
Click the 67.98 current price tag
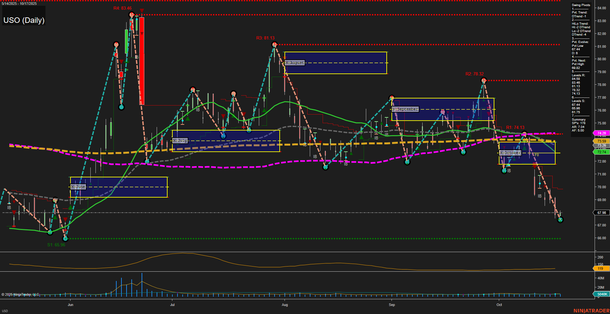pos(601,213)
